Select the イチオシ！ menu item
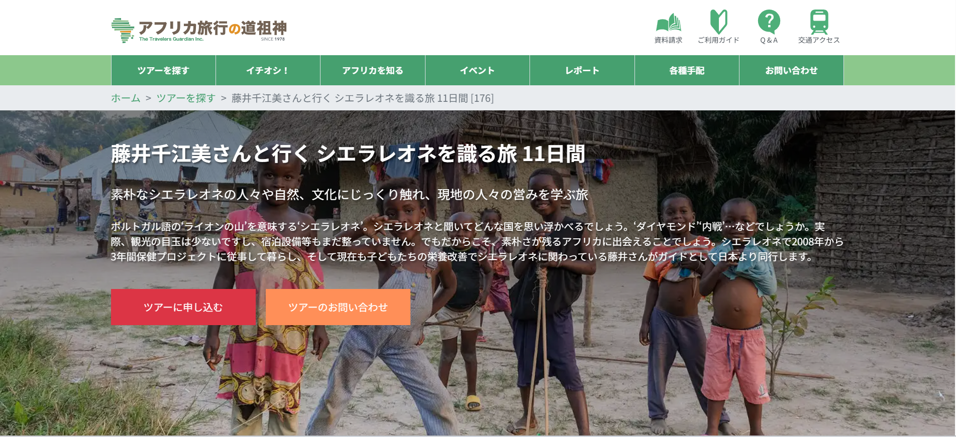The width and height of the screenshot is (956, 437). 268,70
